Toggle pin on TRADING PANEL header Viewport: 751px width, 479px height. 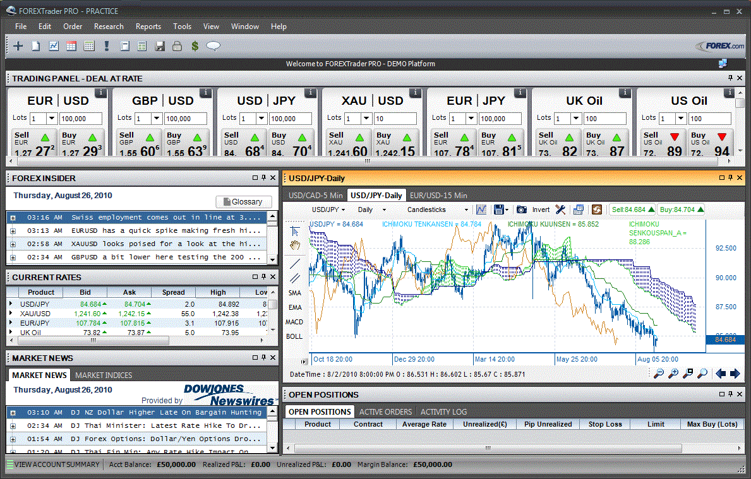pyautogui.click(x=730, y=78)
